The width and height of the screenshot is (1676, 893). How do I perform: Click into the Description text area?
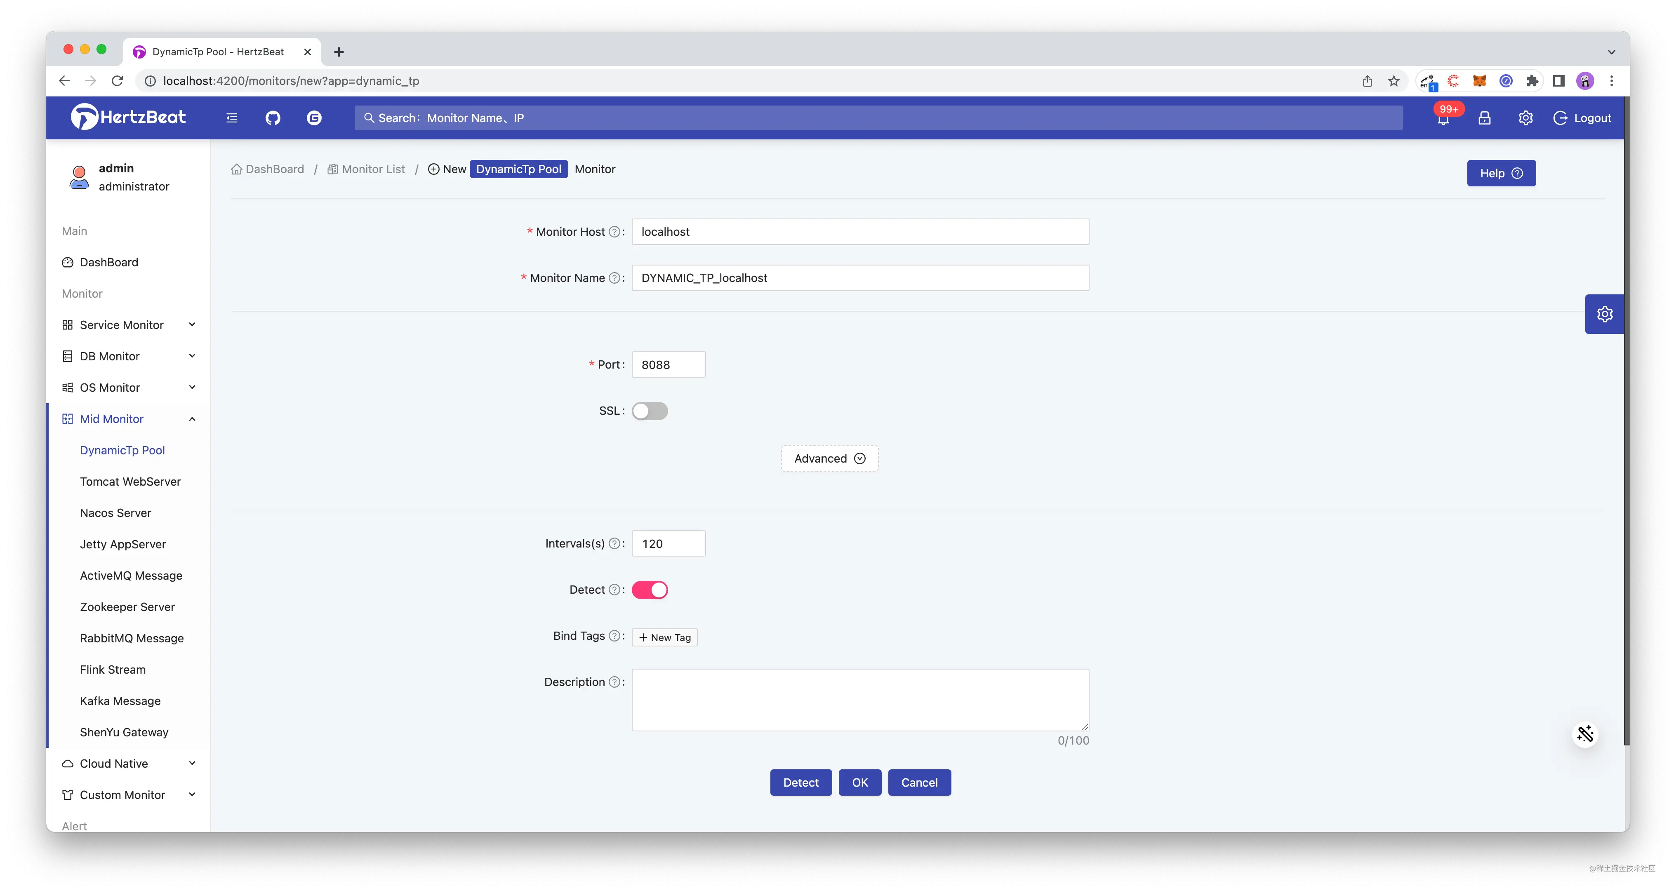[859, 700]
